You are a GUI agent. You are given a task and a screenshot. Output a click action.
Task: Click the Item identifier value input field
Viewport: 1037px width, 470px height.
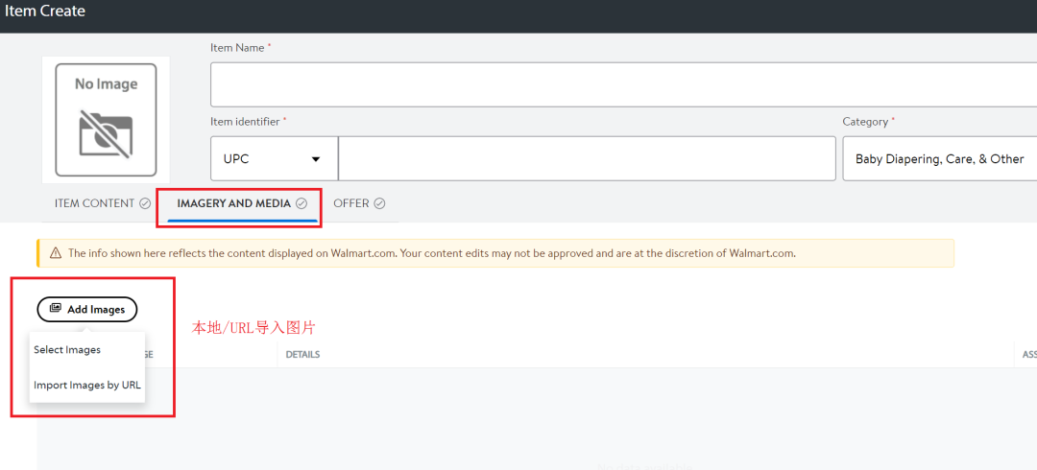[586, 158]
